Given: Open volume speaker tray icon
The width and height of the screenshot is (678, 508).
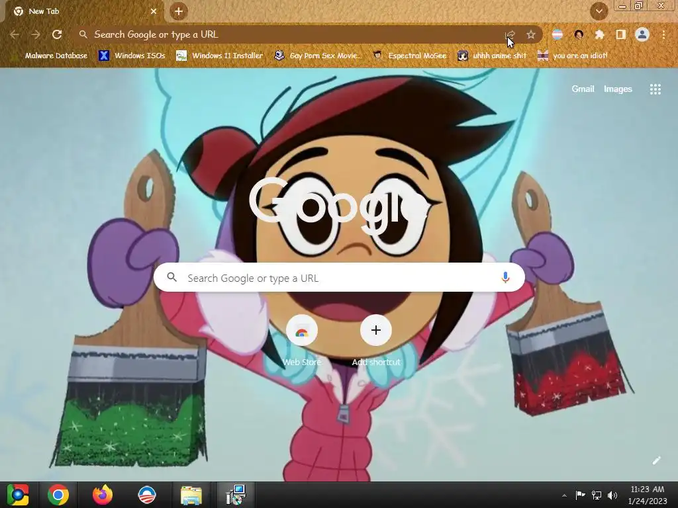Looking at the screenshot, I should coord(612,495).
